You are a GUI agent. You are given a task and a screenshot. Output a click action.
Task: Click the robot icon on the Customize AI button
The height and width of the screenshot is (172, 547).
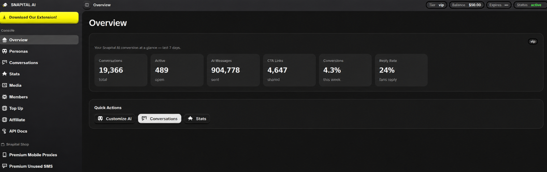click(100, 119)
